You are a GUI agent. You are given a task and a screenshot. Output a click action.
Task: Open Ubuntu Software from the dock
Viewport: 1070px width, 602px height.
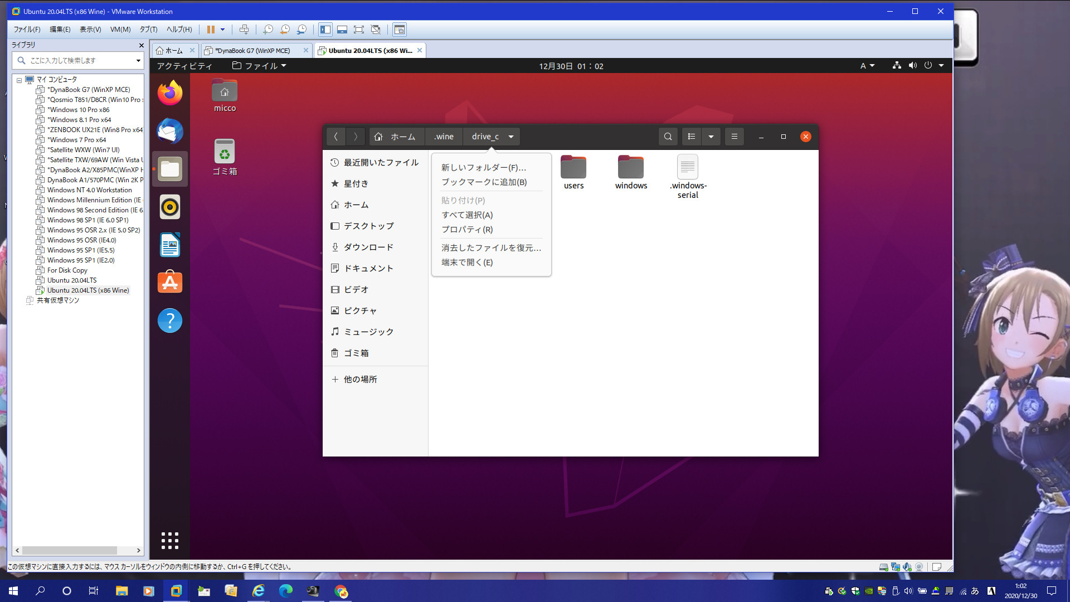click(170, 283)
